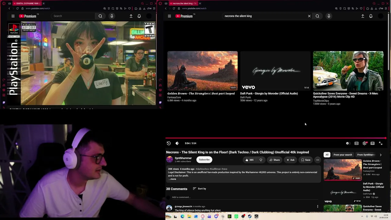Image resolution: width=391 pixels, height=220 pixels.
Task: Reload page in right browser window
Action: click(174, 9)
